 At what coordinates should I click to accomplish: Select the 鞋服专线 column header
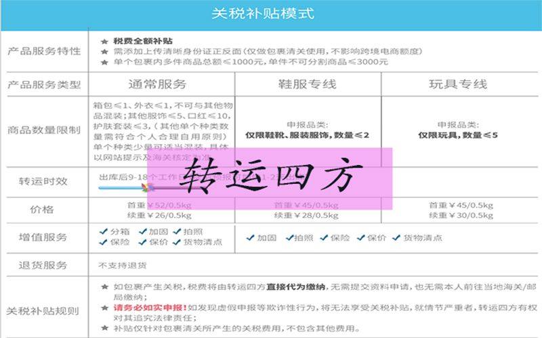308,84
